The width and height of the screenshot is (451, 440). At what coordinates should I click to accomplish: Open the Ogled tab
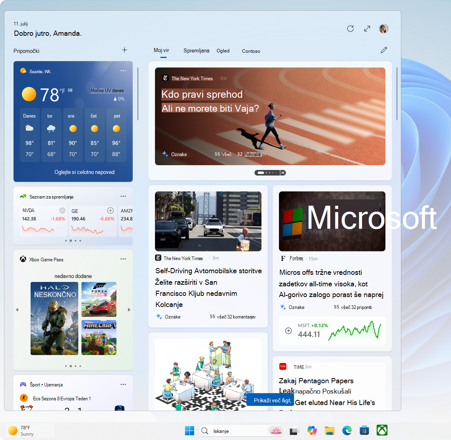223,51
